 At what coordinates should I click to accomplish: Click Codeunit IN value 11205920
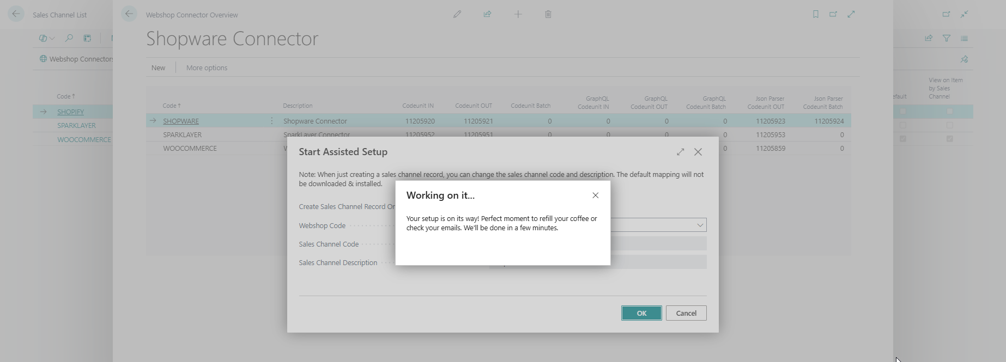tap(420, 121)
